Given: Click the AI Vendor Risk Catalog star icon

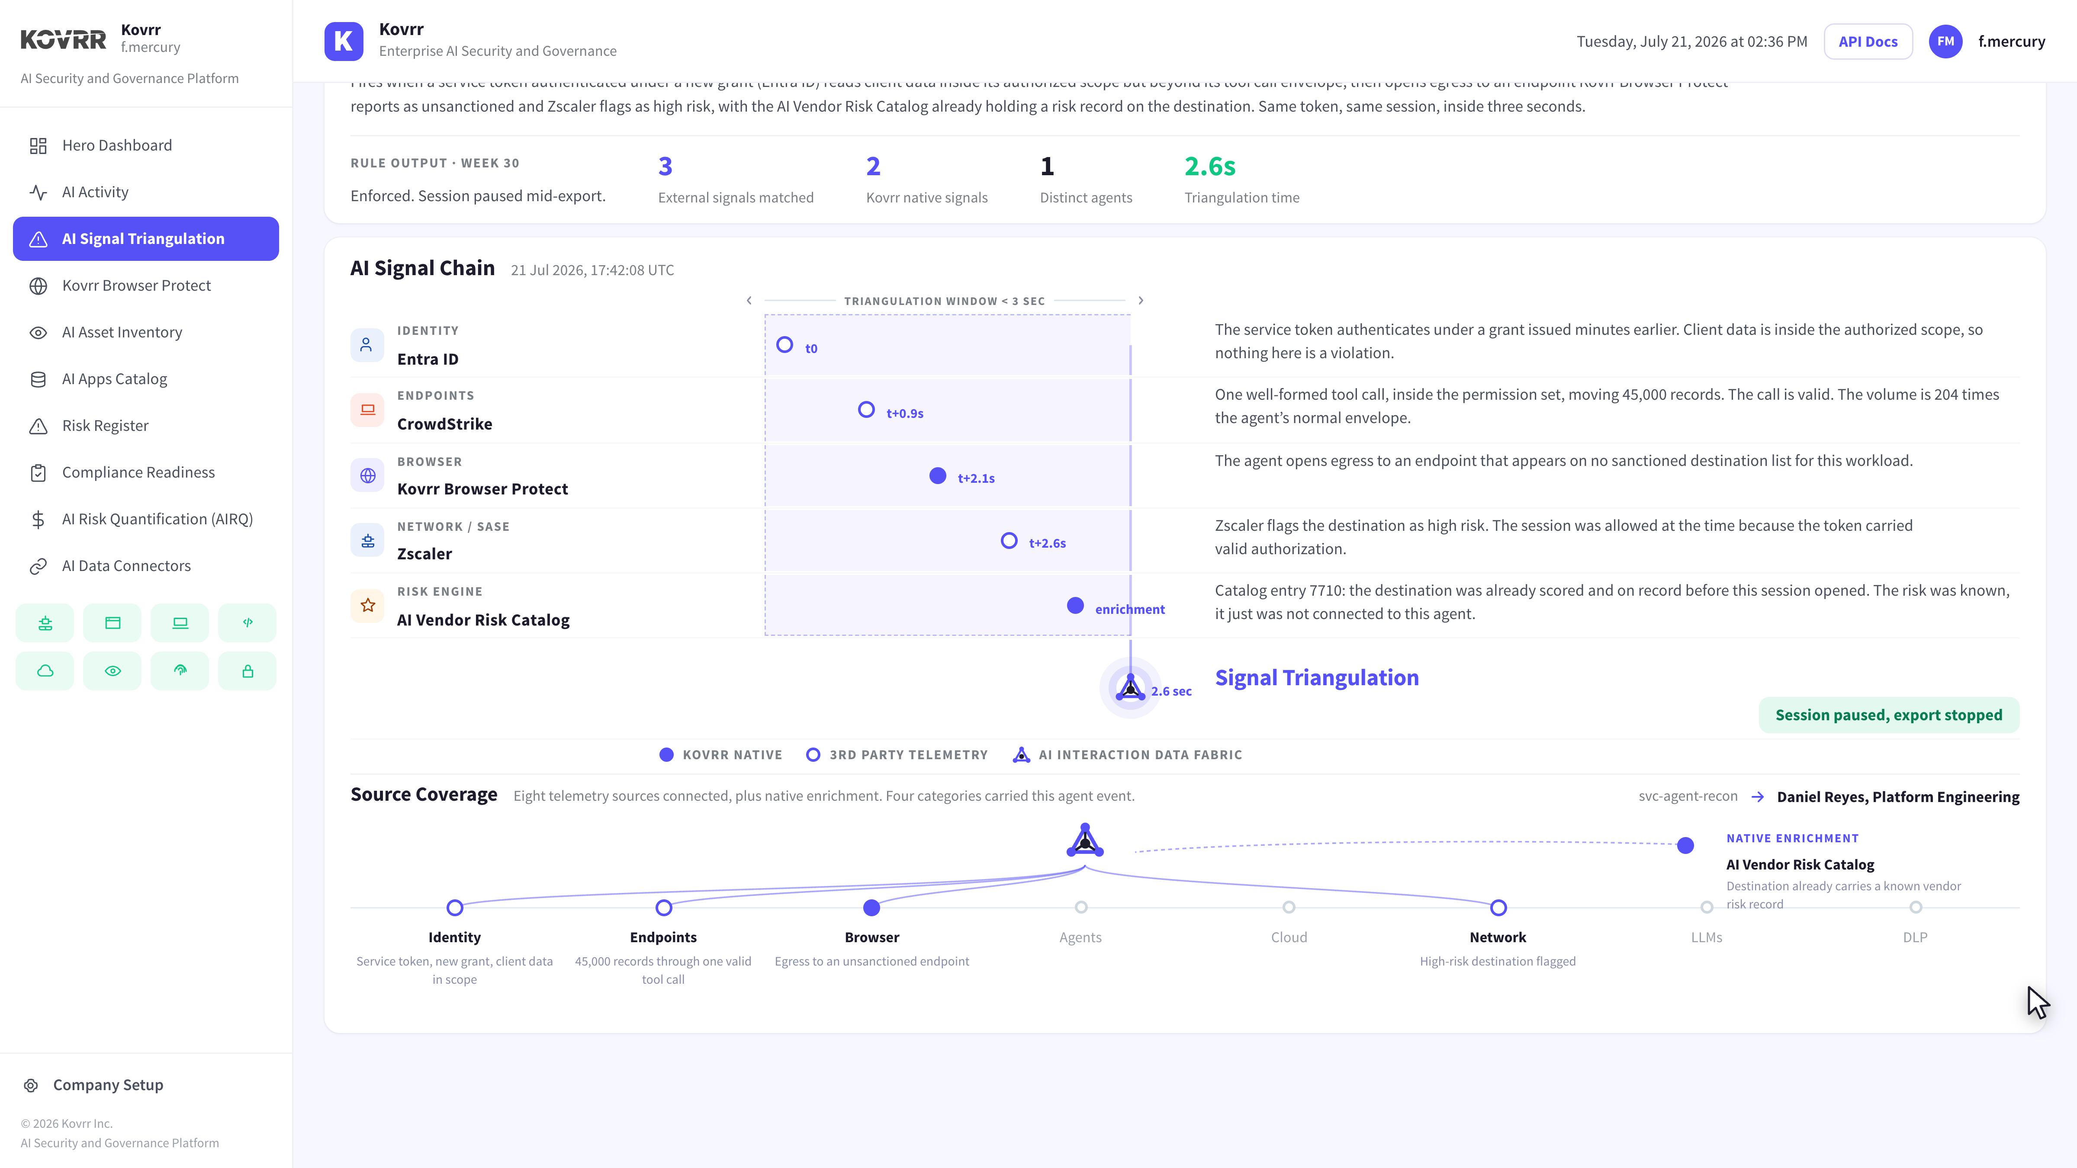Looking at the screenshot, I should [367, 605].
